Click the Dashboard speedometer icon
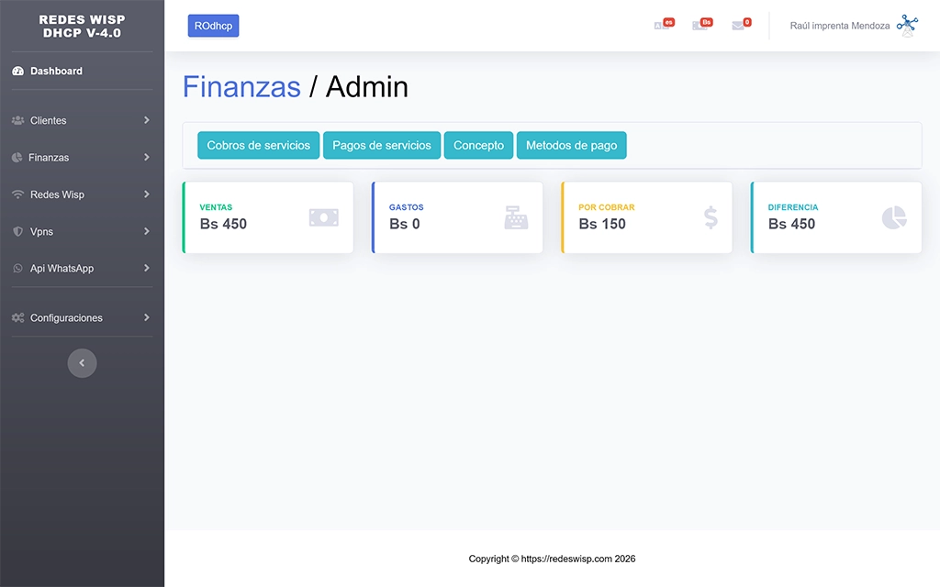 coord(18,72)
